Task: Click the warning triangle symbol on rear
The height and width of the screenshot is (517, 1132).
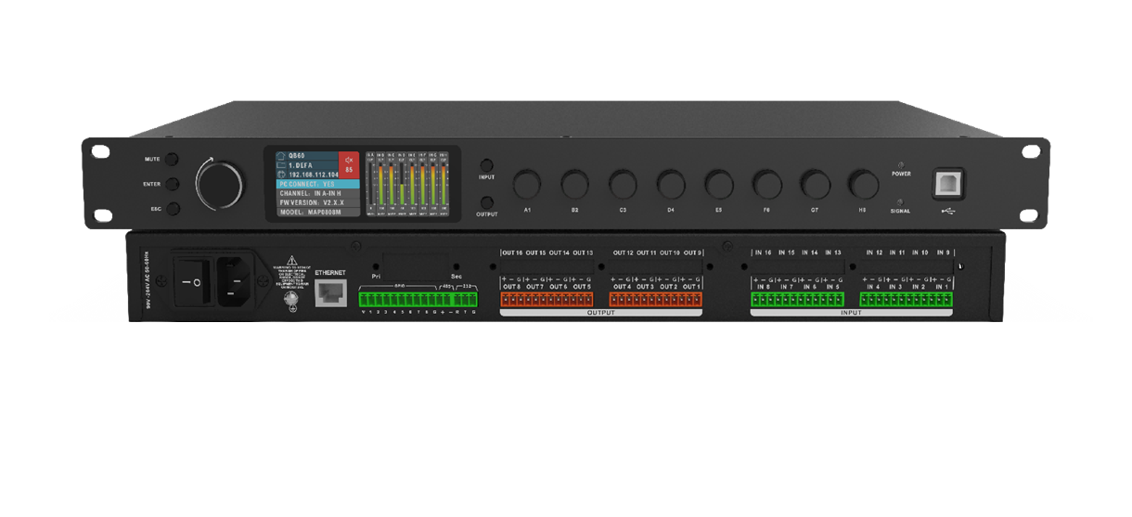Action: [x=290, y=262]
